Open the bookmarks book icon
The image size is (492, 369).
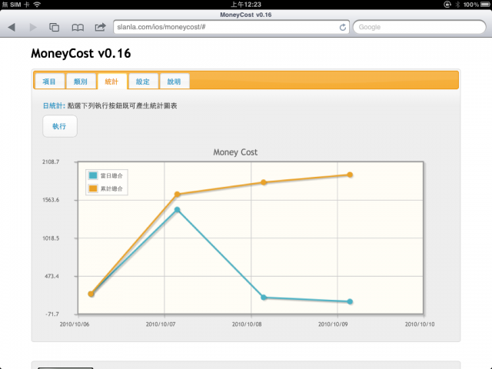(78, 28)
